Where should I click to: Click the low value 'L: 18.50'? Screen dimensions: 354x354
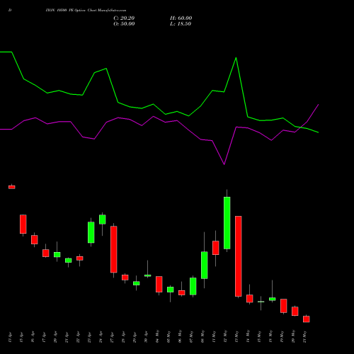tap(181, 24)
